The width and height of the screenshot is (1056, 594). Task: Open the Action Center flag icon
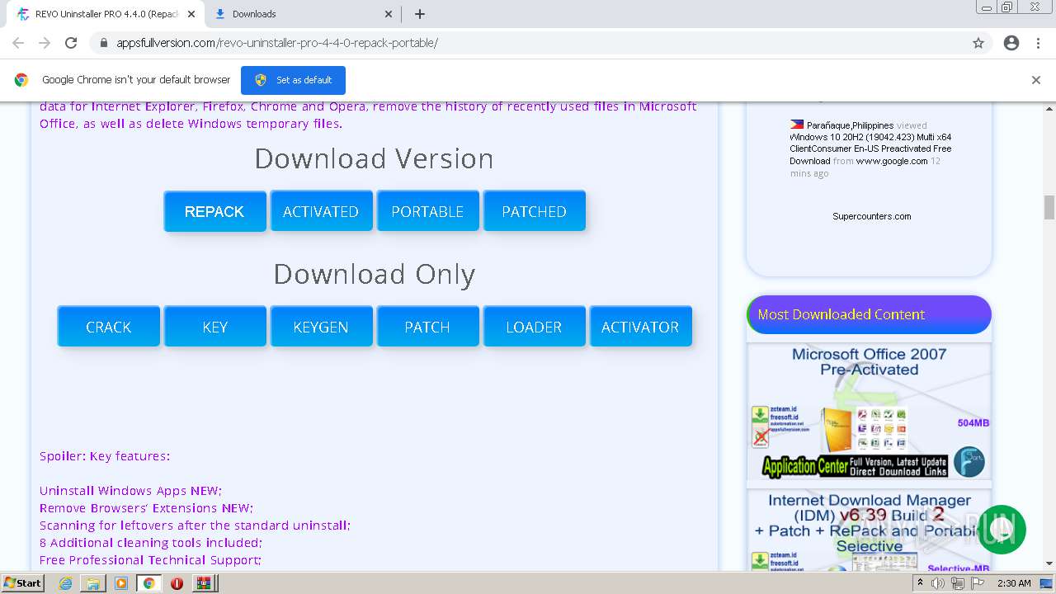(x=976, y=583)
